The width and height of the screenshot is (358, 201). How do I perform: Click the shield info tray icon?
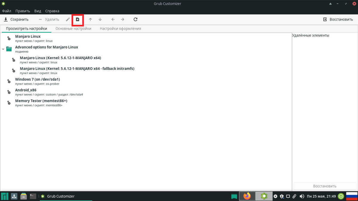coord(282,196)
